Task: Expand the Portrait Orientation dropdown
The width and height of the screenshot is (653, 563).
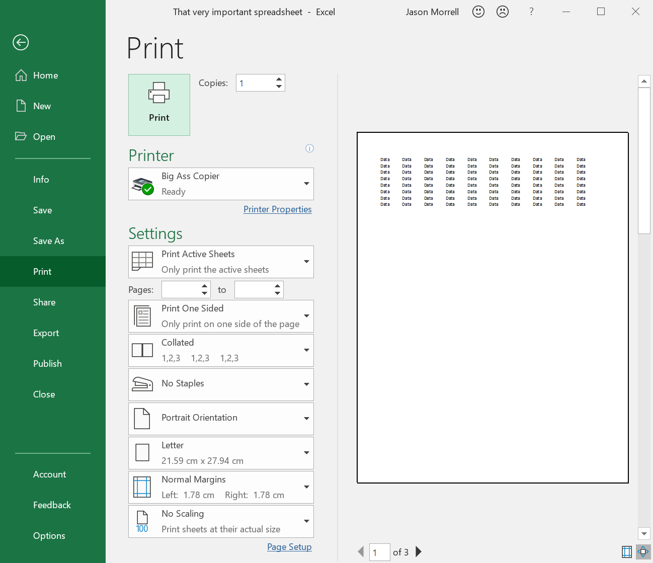Action: click(x=221, y=419)
